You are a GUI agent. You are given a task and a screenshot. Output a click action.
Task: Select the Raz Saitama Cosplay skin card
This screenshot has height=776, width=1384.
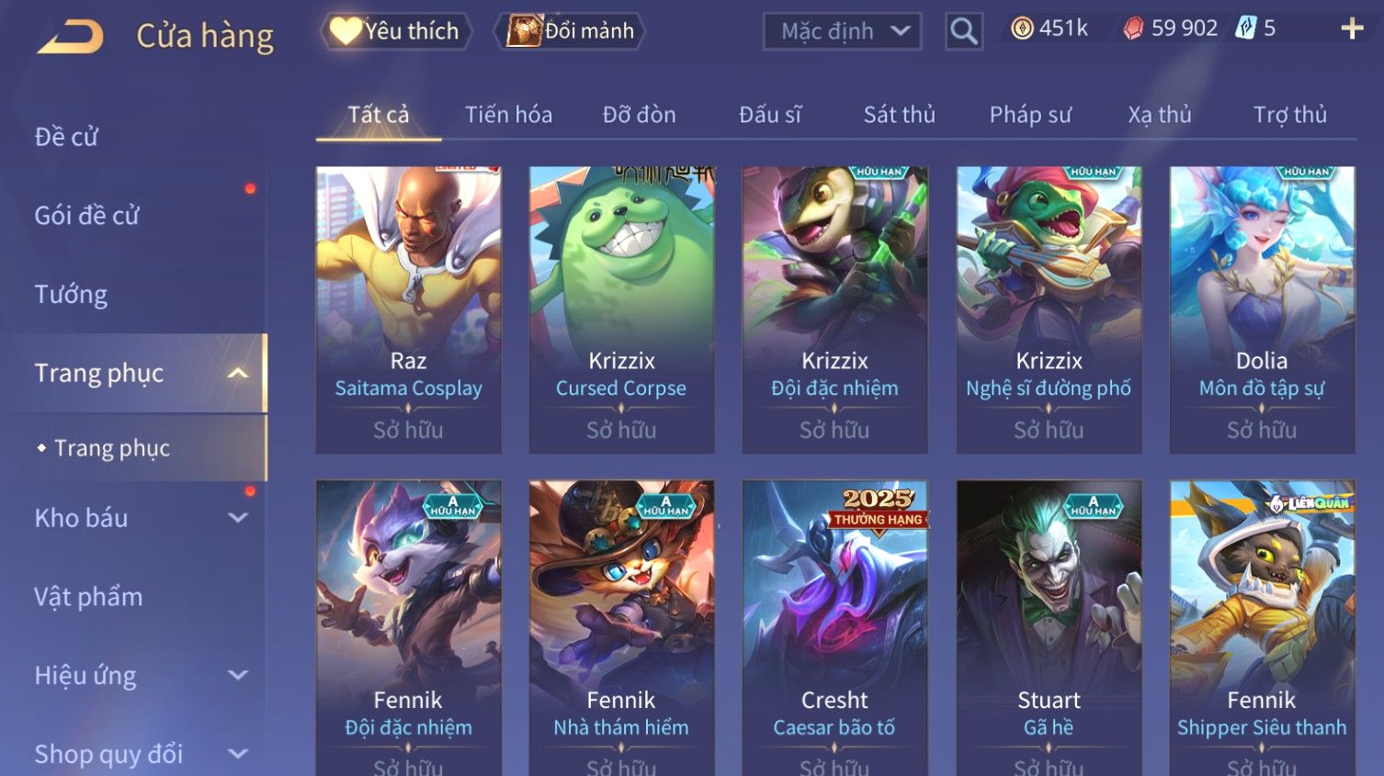[x=409, y=310]
